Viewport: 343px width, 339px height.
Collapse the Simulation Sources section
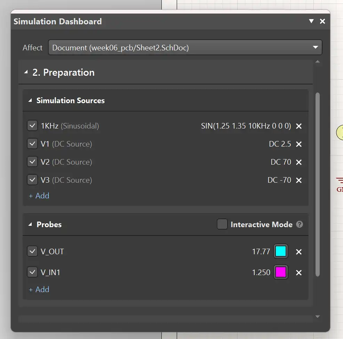click(x=30, y=101)
